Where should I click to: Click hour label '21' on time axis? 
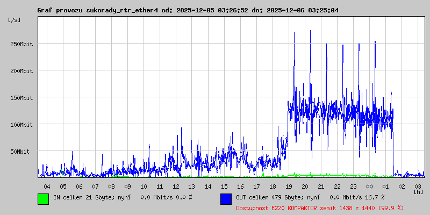tap(321, 187)
